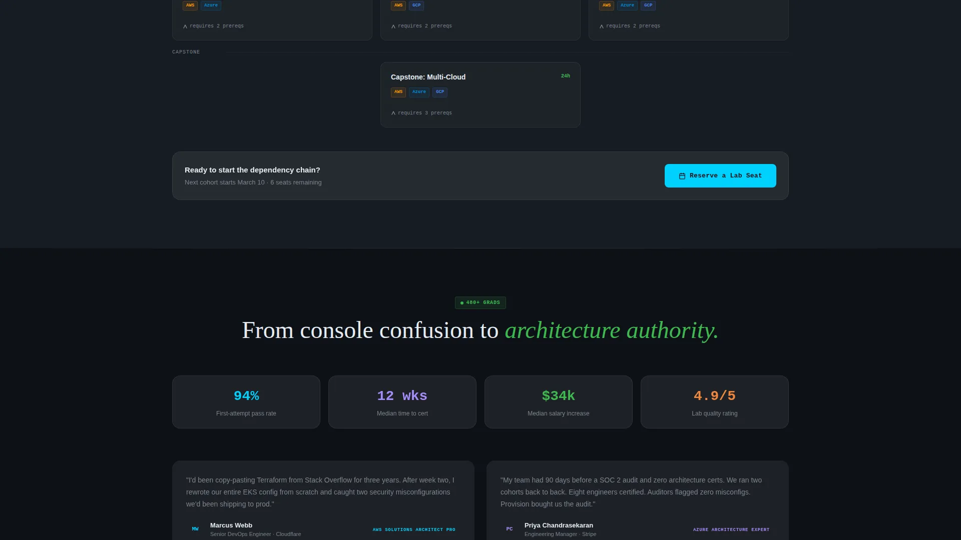The image size is (961, 540).
Task: Click the calendar icon in the Reserve button
Action: 682,176
